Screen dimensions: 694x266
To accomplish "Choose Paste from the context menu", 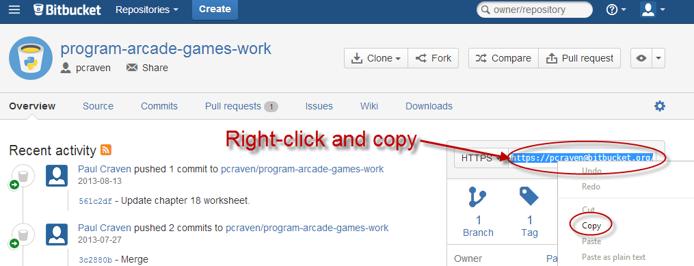I will [591, 241].
